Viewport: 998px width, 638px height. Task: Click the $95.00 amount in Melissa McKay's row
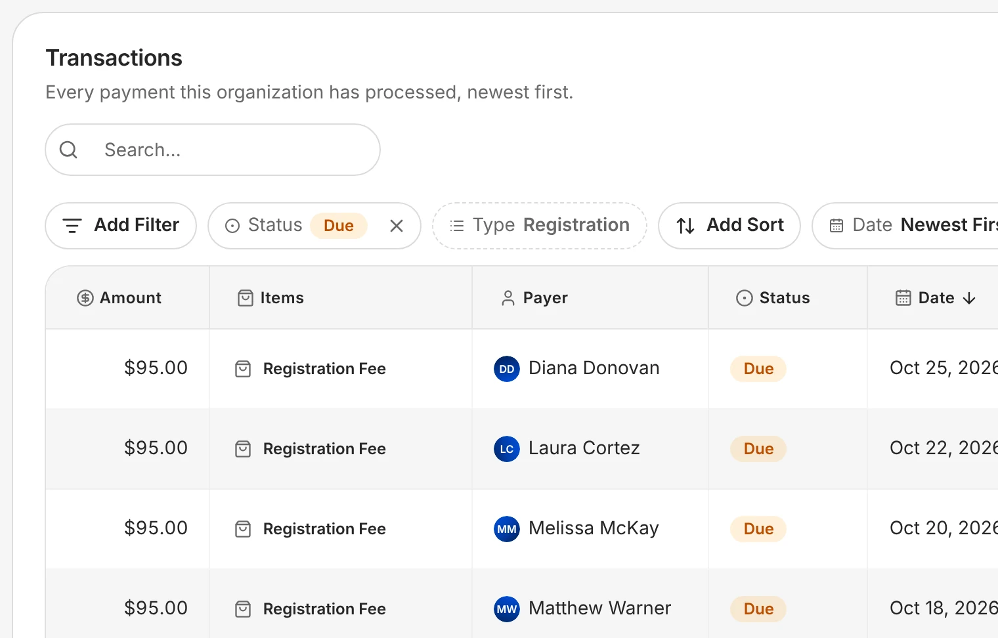156,528
